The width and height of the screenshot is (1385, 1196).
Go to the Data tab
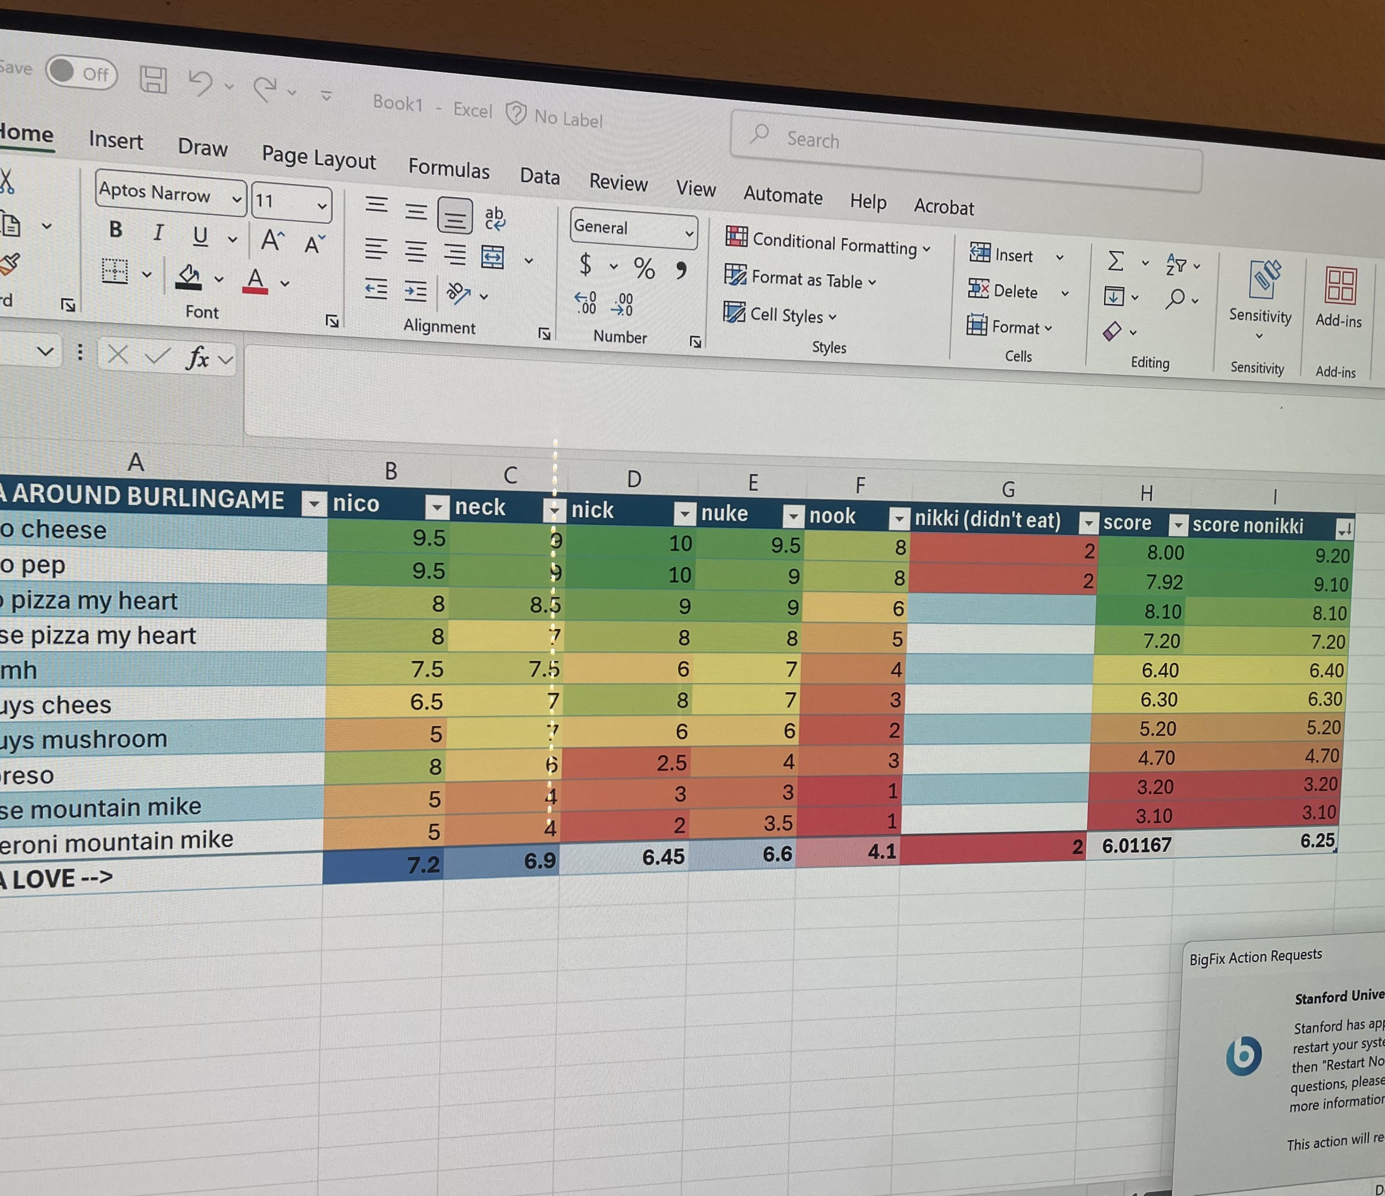tap(540, 176)
